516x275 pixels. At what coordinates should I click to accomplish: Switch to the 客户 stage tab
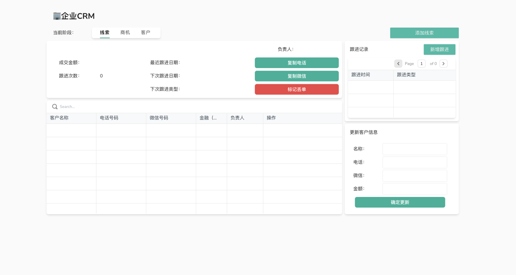pos(145,33)
